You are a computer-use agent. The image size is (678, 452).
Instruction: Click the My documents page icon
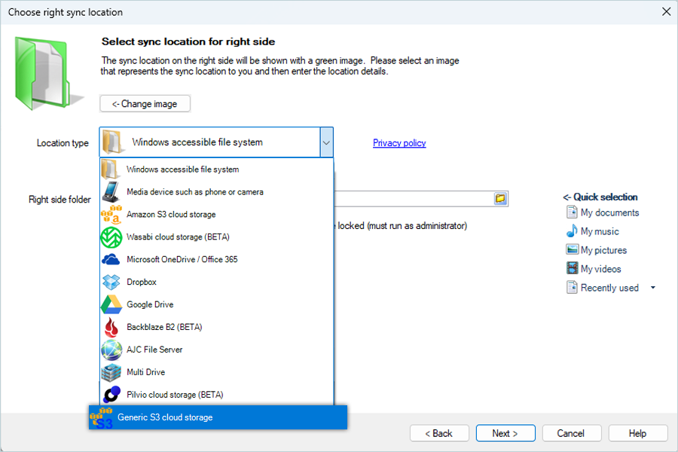tap(572, 212)
